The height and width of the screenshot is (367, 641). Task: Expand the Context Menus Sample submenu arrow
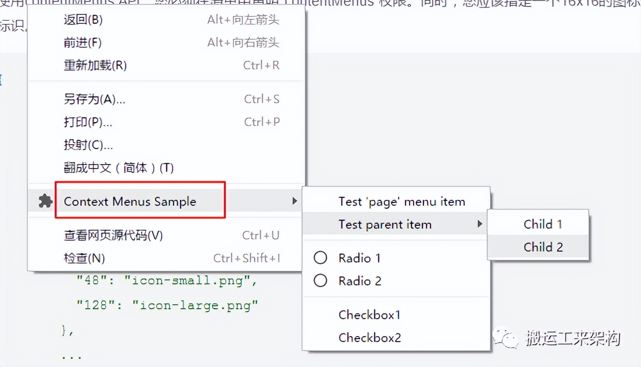click(x=295, y=201)
